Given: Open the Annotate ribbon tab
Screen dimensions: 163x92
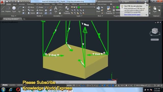Looking at the screenshot, I should point(22,4).
